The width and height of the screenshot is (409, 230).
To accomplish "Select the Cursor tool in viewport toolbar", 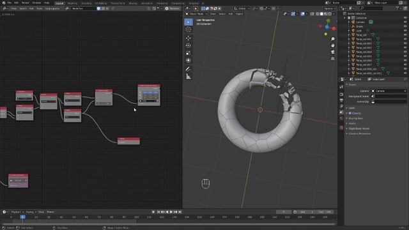I will pos(189,29).
